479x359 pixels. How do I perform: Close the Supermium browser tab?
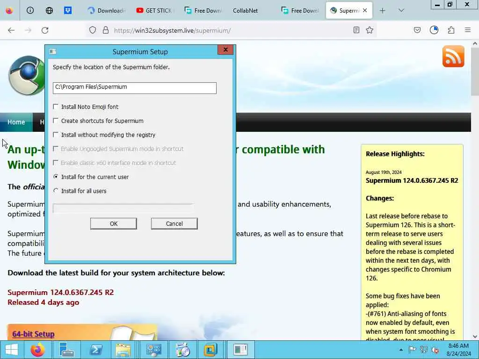[365, 10]
